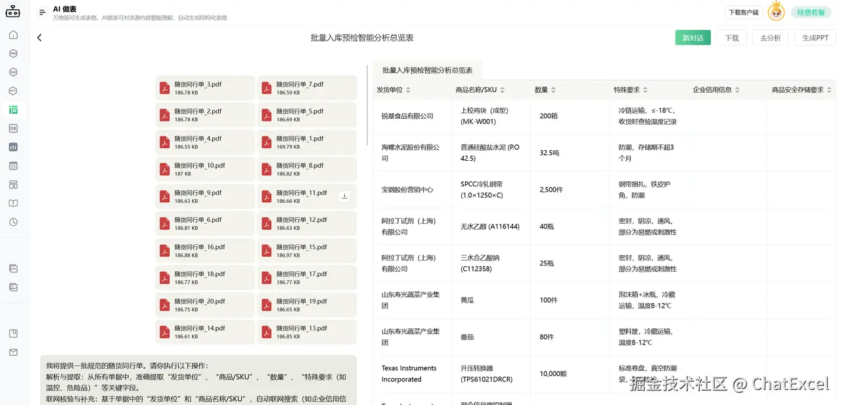841x405 pixels.
Task: Open file 随货同行单_18.pdf
Action: pos(205,278)
